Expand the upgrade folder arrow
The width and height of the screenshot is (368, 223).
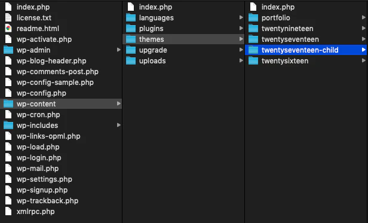click(x=241, y=50)
